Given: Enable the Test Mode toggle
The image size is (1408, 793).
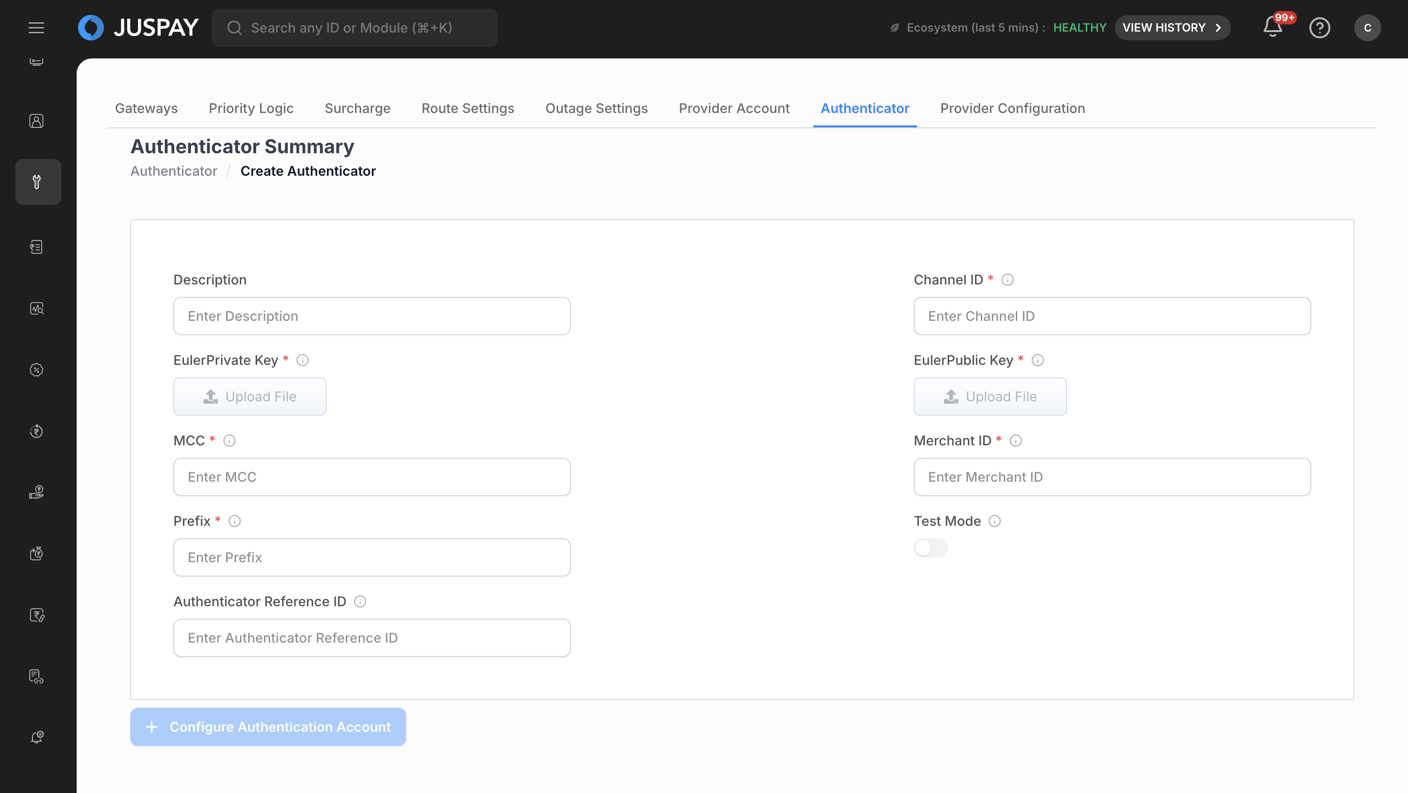Looking at the screenshot, I should pos(930,548).
